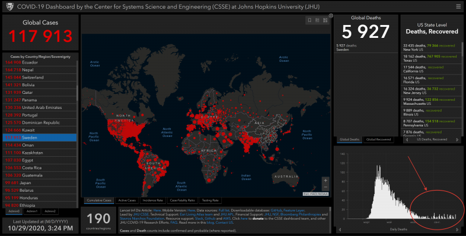This screenshot has width=466, height=236.
Task: Switch to Active Cases map tab
Action: (127, 200)
